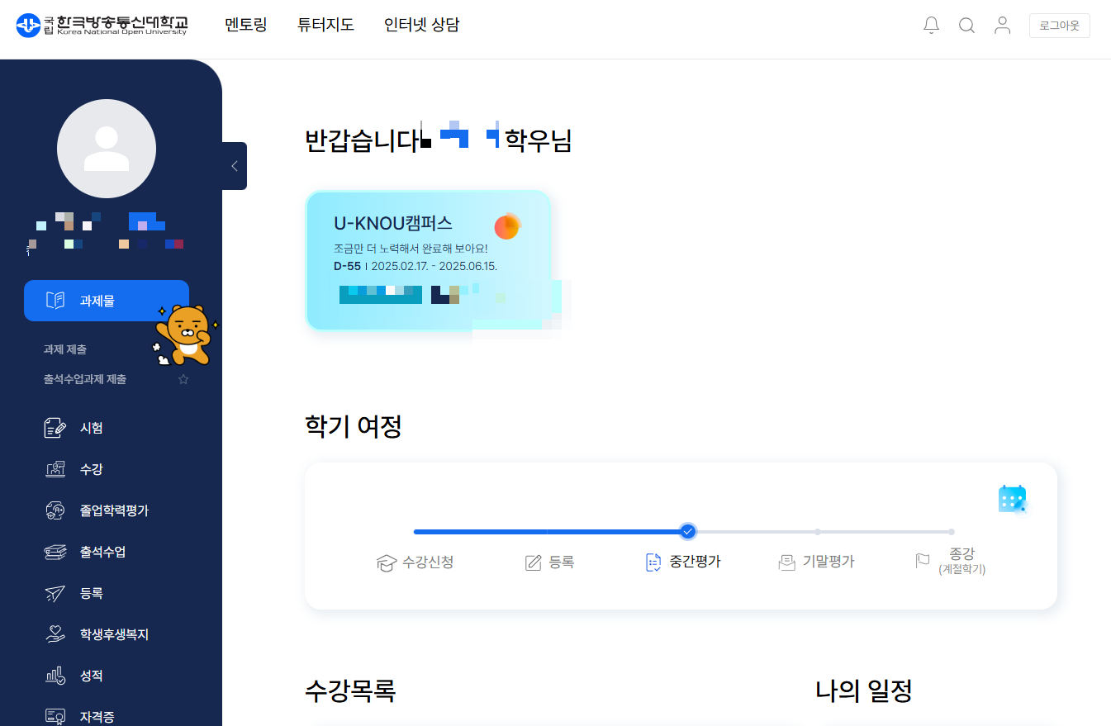The height and width of the screenshot is (726, 1111).
Task: Click the 등록 paper plane sidebar icon
Action: click(x=55, y=593)
